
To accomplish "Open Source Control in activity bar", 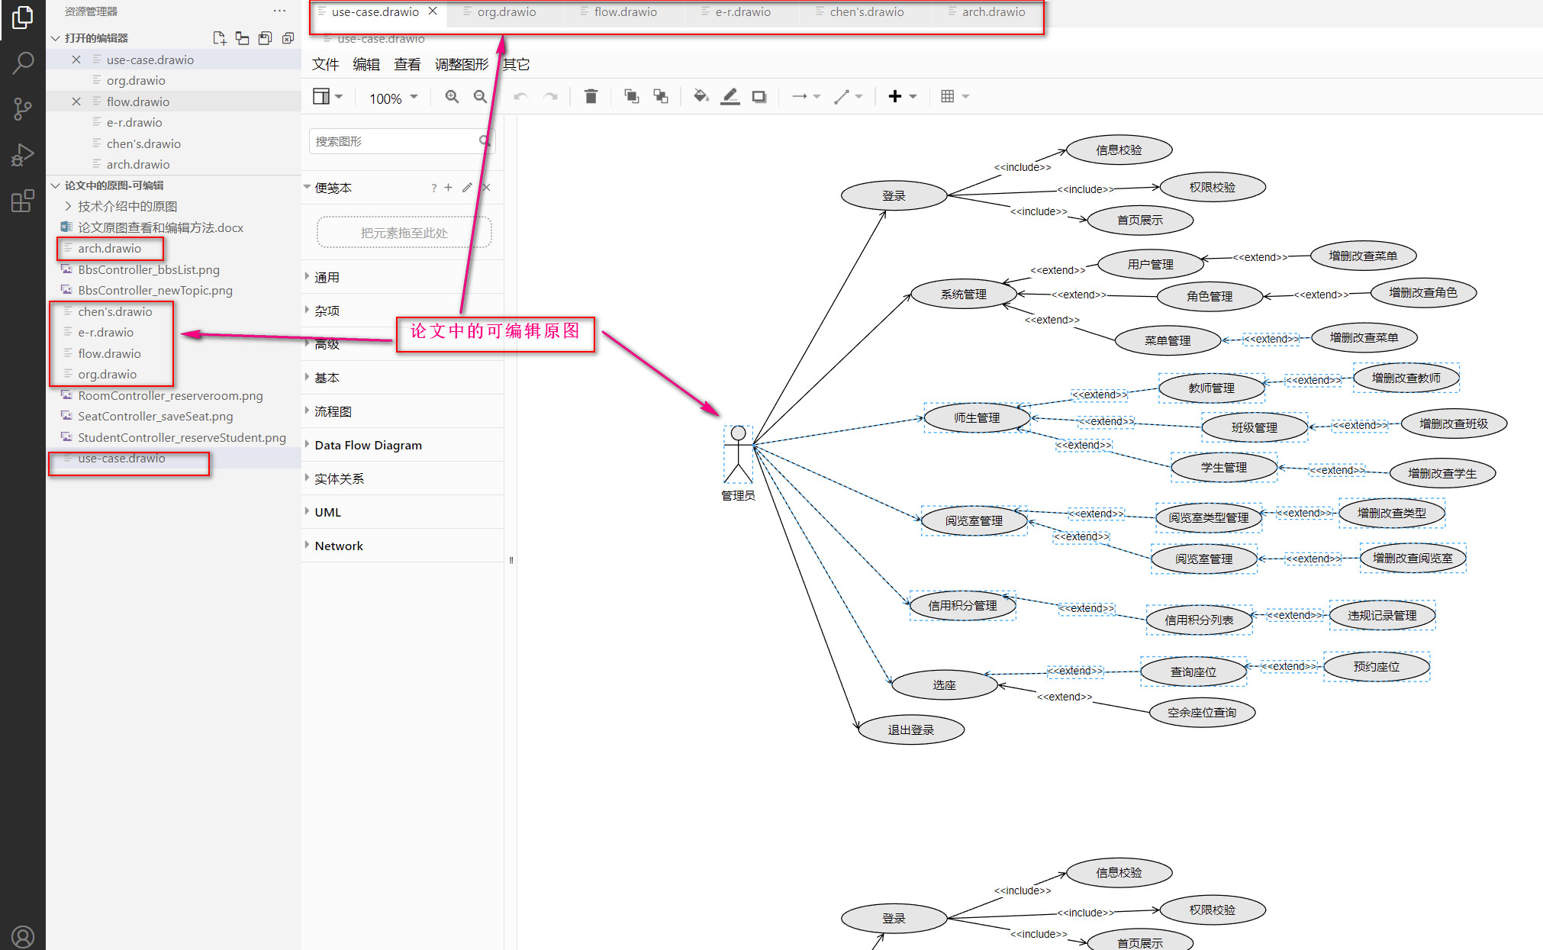I will tap(23, 109).
